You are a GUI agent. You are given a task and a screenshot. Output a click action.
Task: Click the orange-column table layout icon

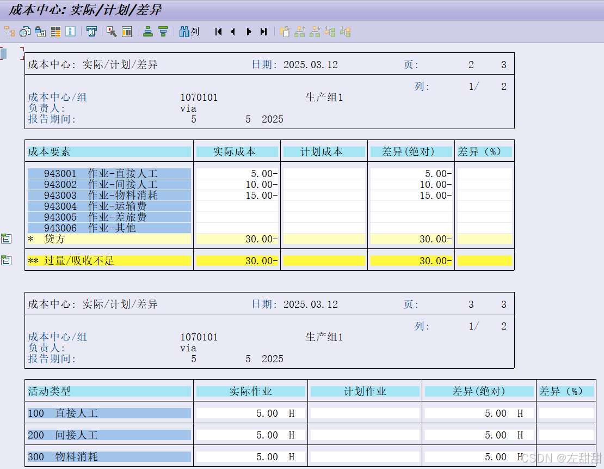tap(127, 32)
